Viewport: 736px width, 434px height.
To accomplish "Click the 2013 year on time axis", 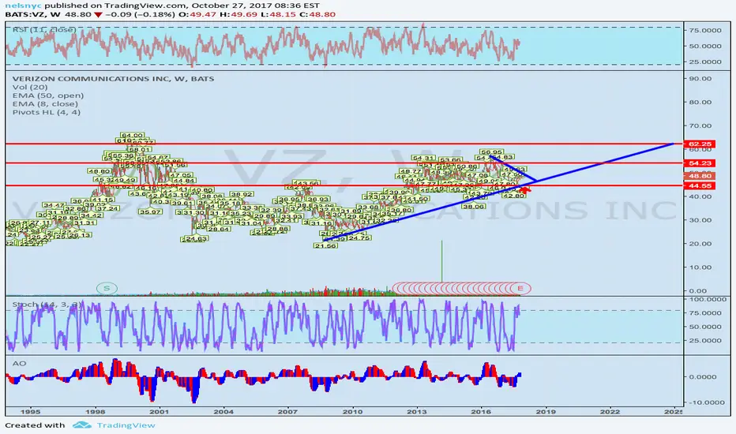I will pos(416,412).
